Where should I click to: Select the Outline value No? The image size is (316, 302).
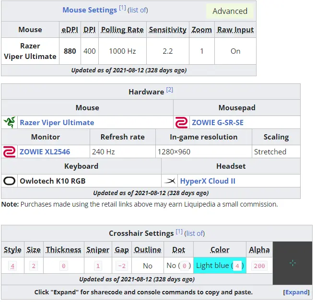[148, 266]
